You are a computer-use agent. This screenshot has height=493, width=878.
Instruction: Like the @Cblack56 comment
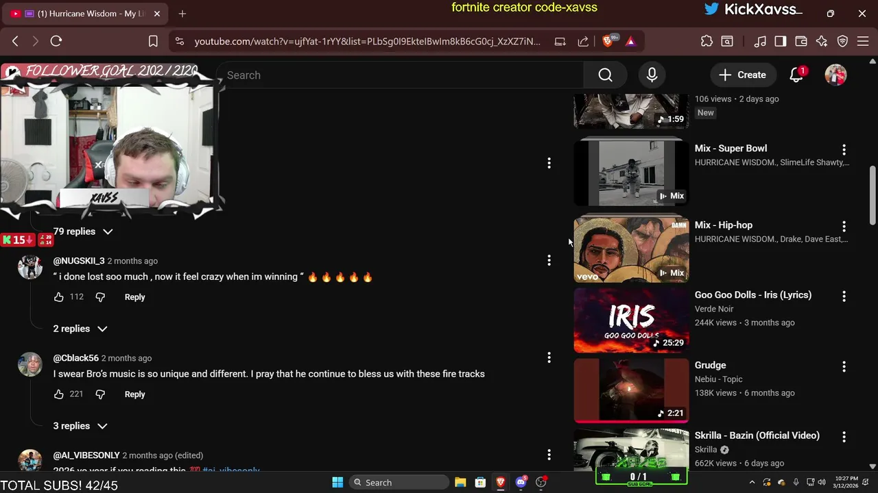[59, 394]
